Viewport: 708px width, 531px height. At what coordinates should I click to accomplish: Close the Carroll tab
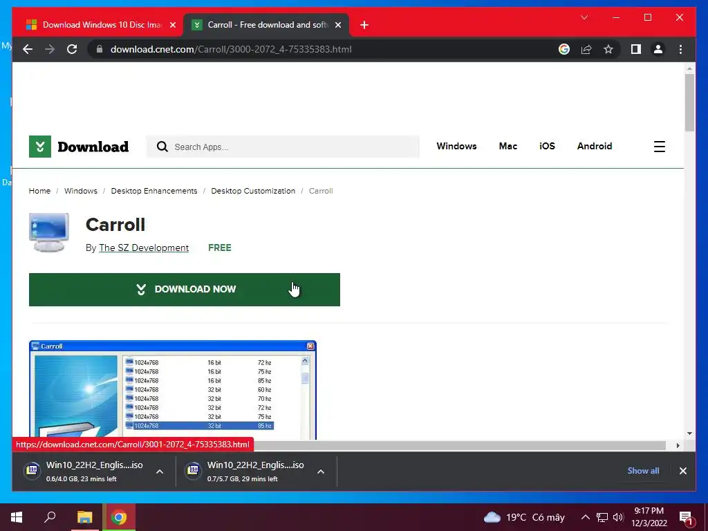click(337, 26)
